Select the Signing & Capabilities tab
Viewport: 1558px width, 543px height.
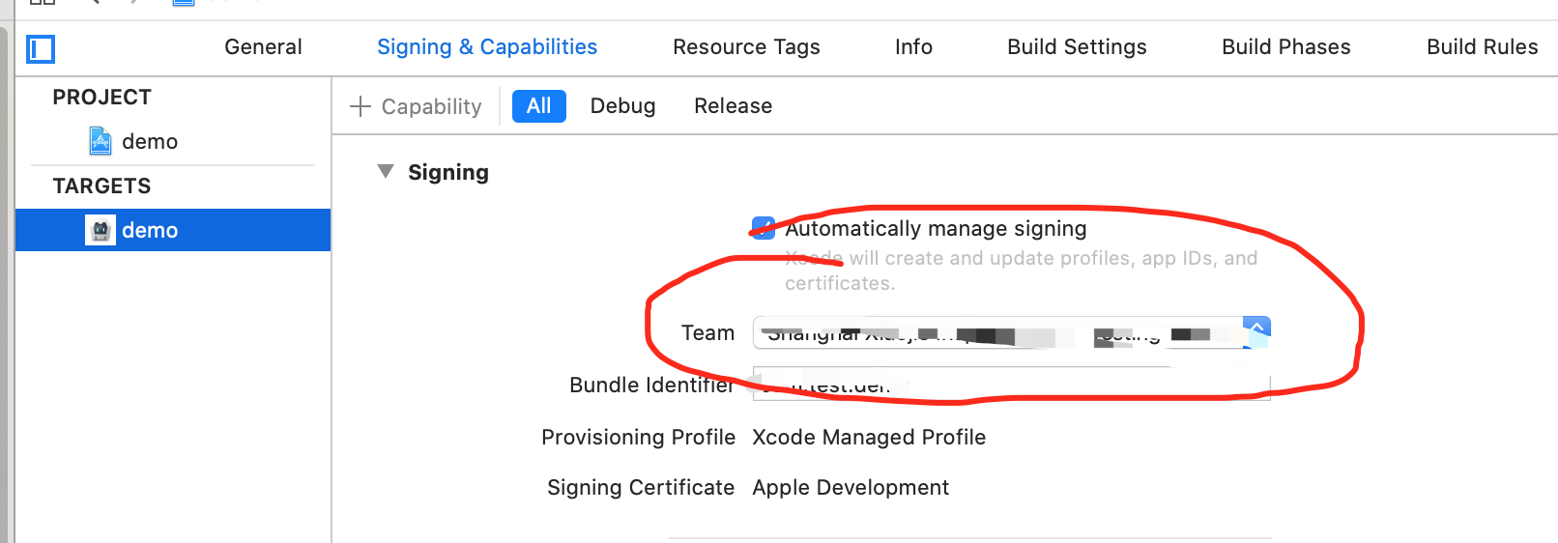point(487,47)
